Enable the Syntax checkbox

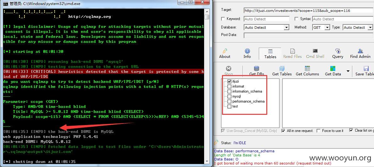(x=296, y=19)
